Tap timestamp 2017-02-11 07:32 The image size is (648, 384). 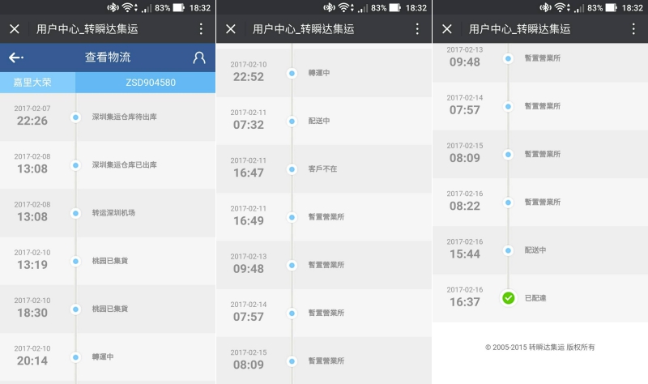coord(249,120)
